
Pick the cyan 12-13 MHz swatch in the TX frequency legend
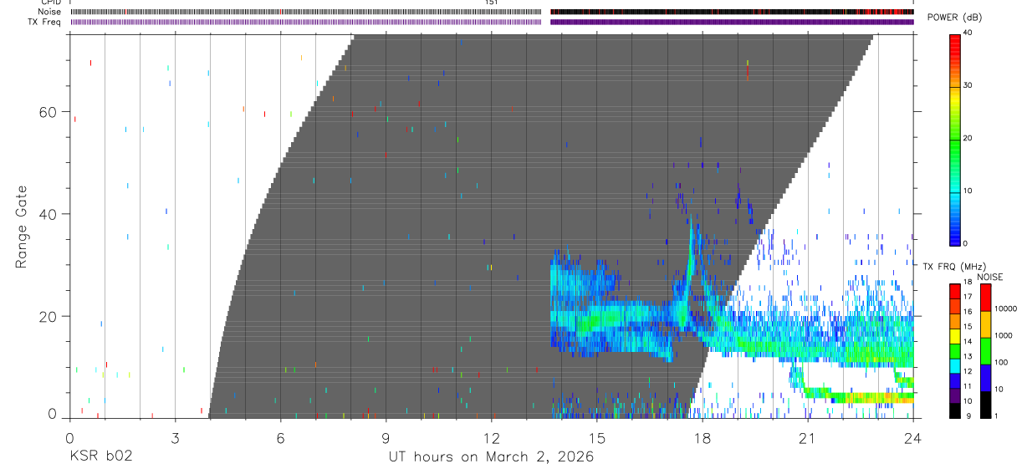[954, 364]
